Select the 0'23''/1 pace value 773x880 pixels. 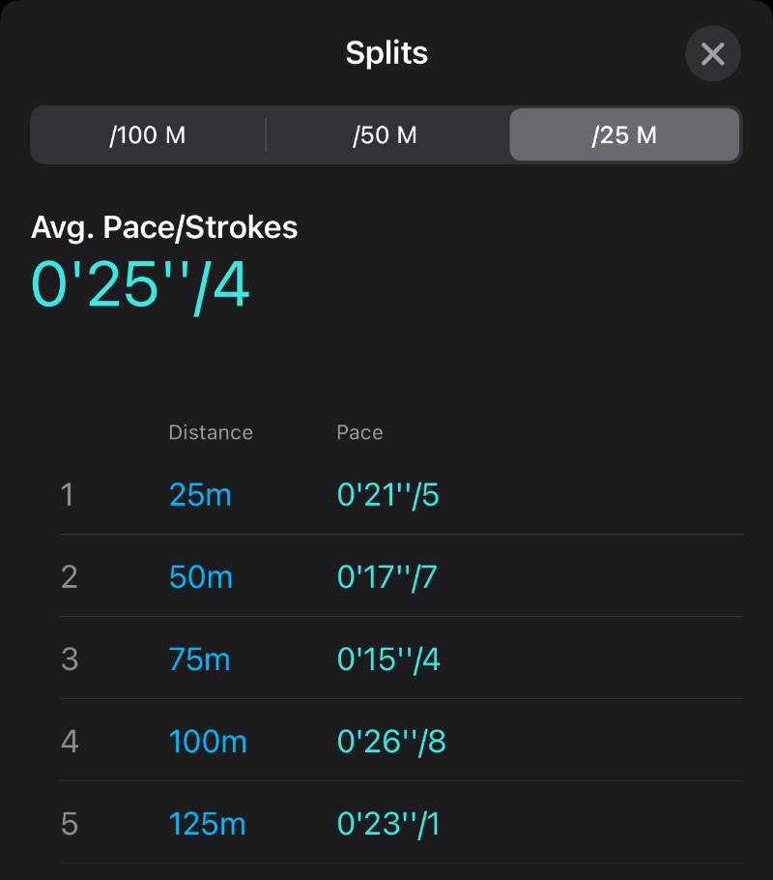pos(388,824)
